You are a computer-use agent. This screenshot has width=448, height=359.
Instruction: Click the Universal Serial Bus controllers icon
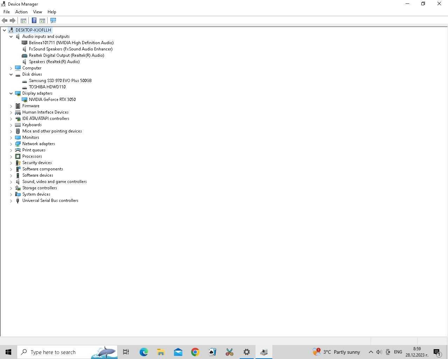pos(18,201)
